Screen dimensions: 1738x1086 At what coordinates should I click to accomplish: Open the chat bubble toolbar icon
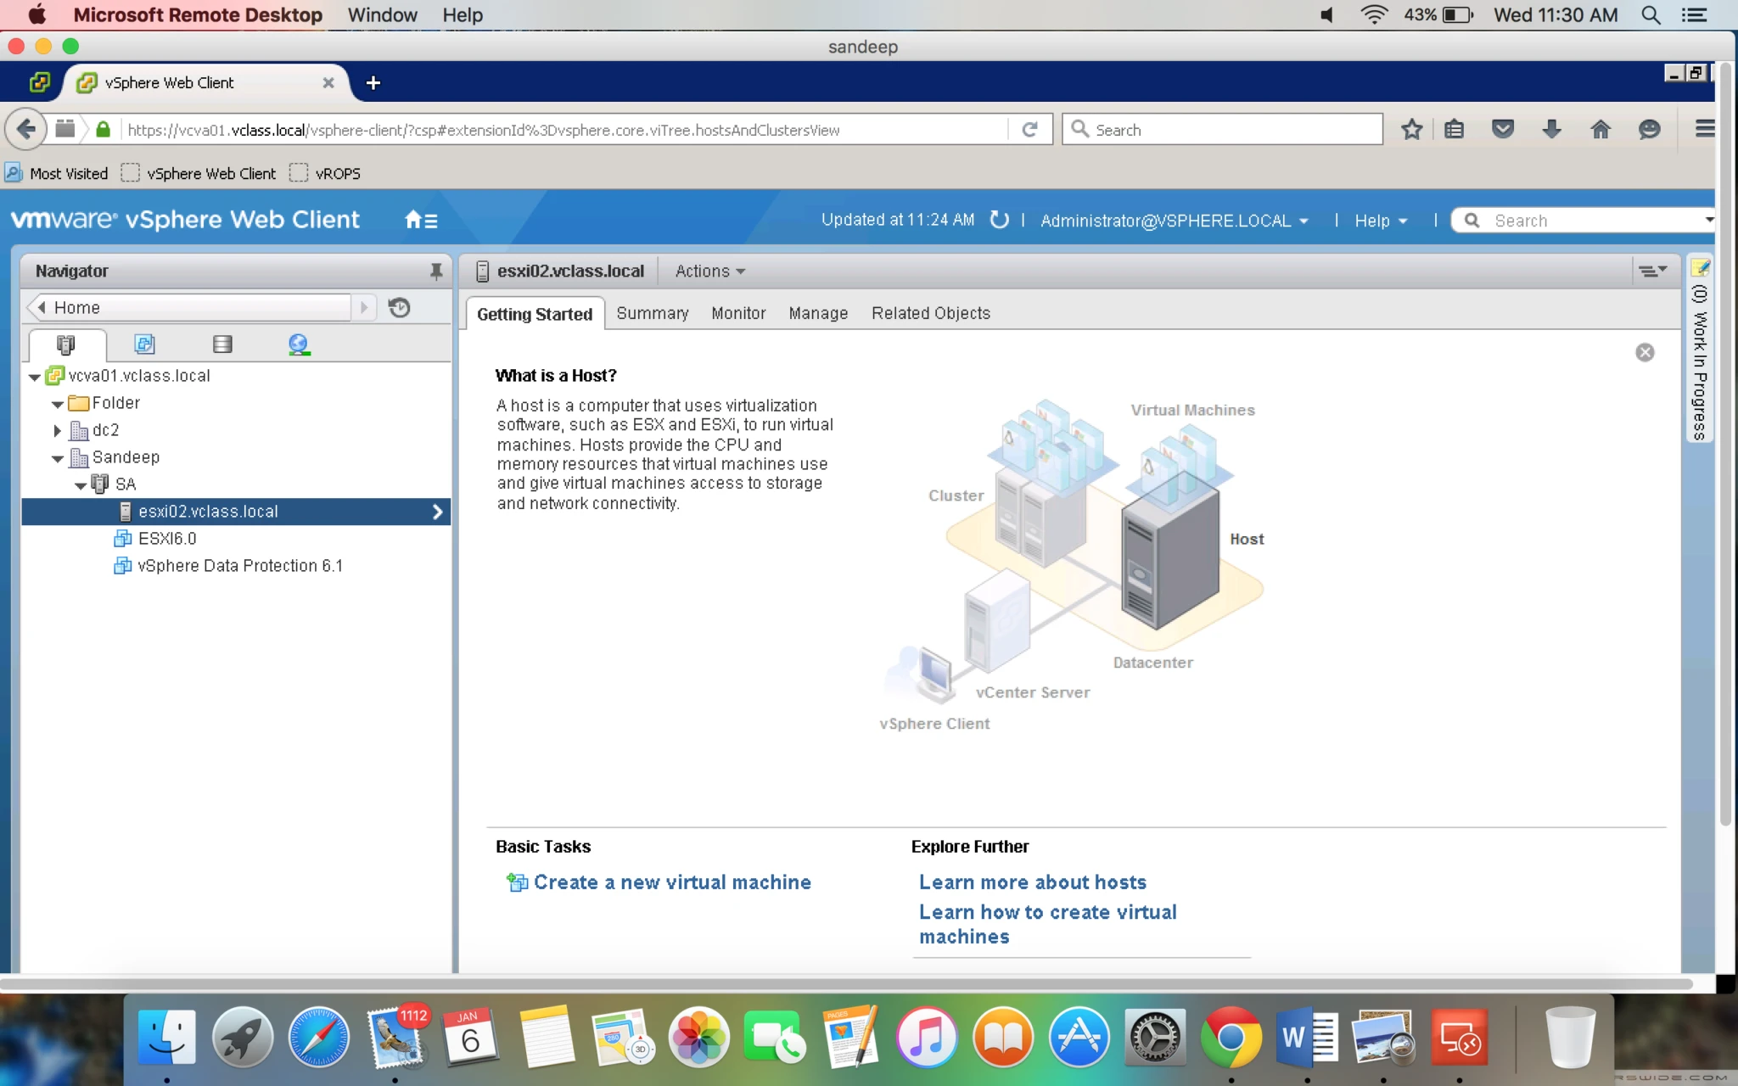(1649, 129)
